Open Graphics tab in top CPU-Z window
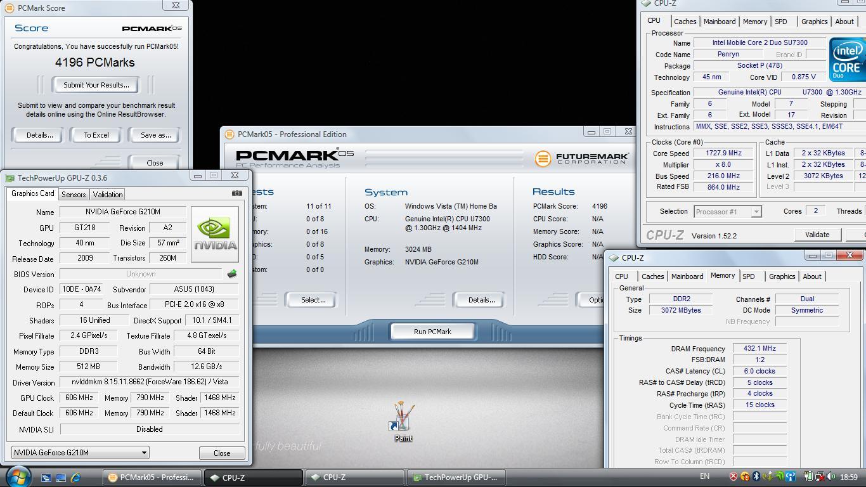Viewport: 866px width, 487px height. coord(814,22)
